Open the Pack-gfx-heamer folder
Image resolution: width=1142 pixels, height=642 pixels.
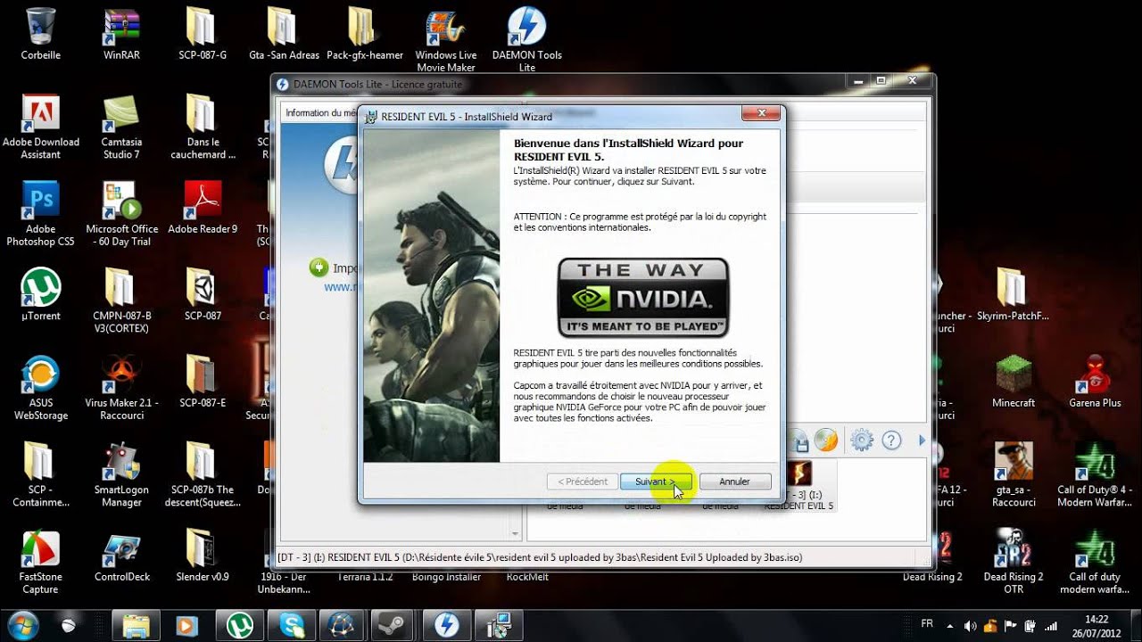[364, 34]
